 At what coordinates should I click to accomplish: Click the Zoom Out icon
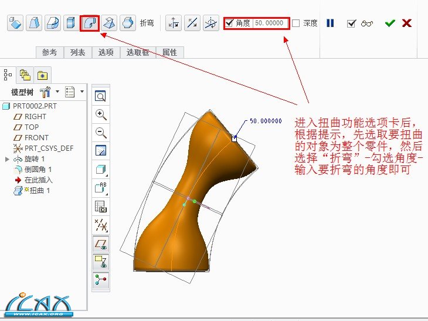coord(101,133)
